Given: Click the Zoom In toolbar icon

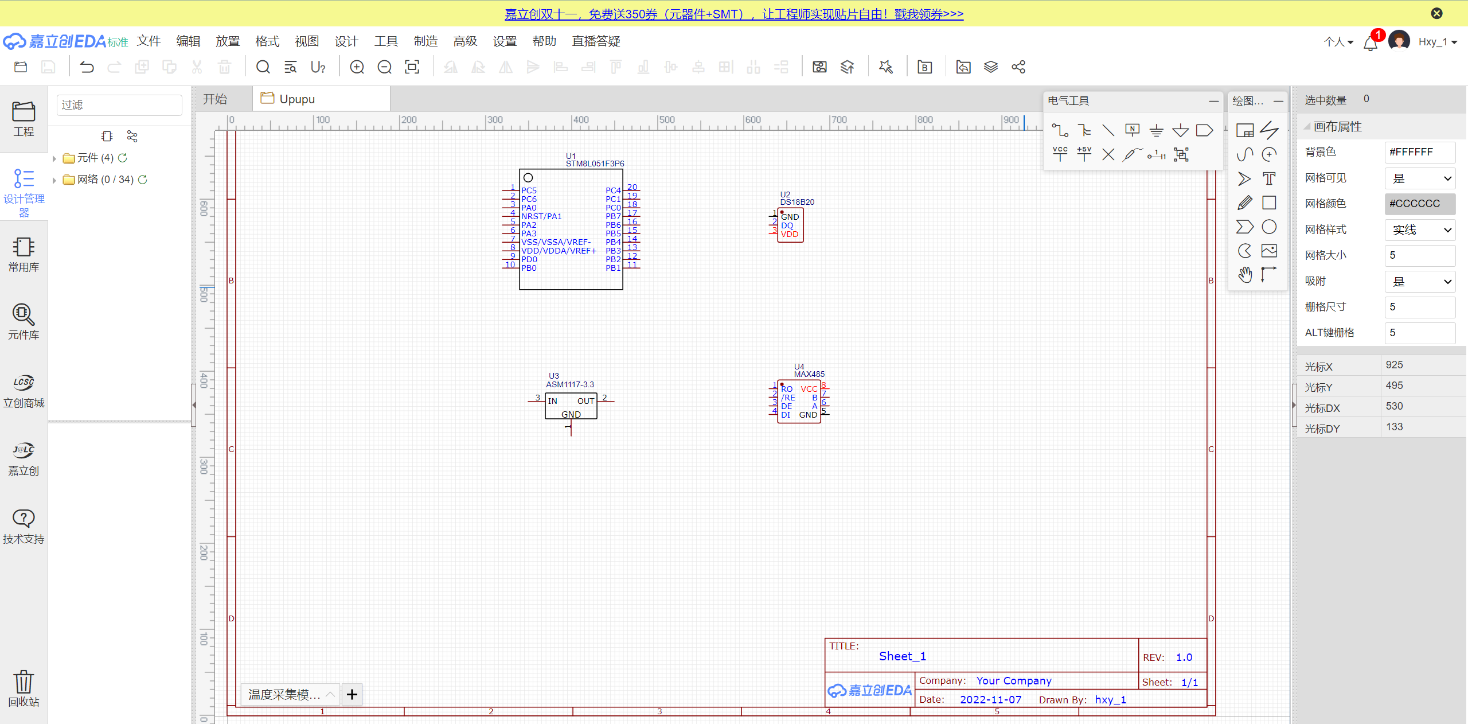Looking at the screenshot, I should point(357,67).
